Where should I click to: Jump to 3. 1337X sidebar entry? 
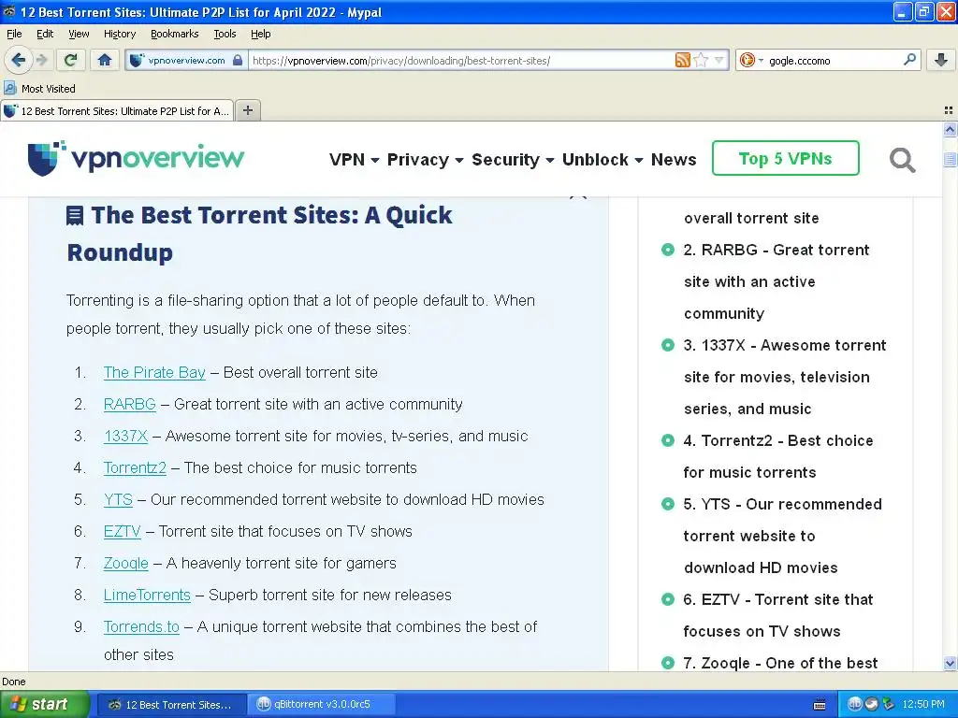click(785, 377)
